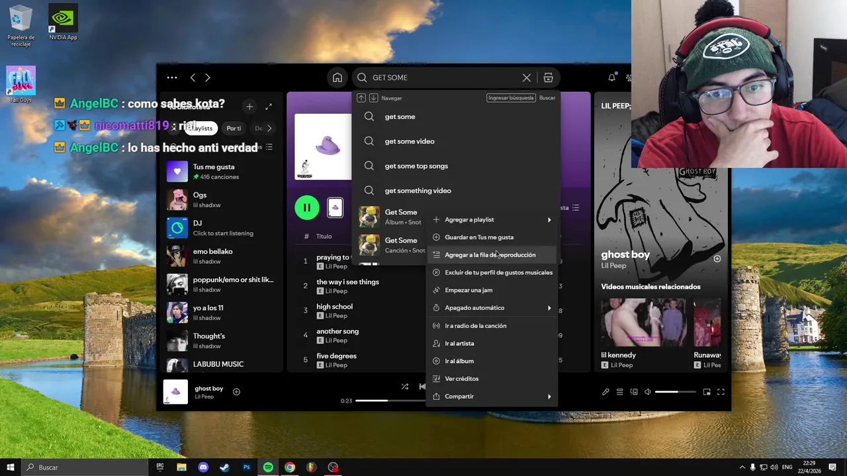
Task: Open the LABUBU MUSIC playlist
Action: tap(220, 365)
